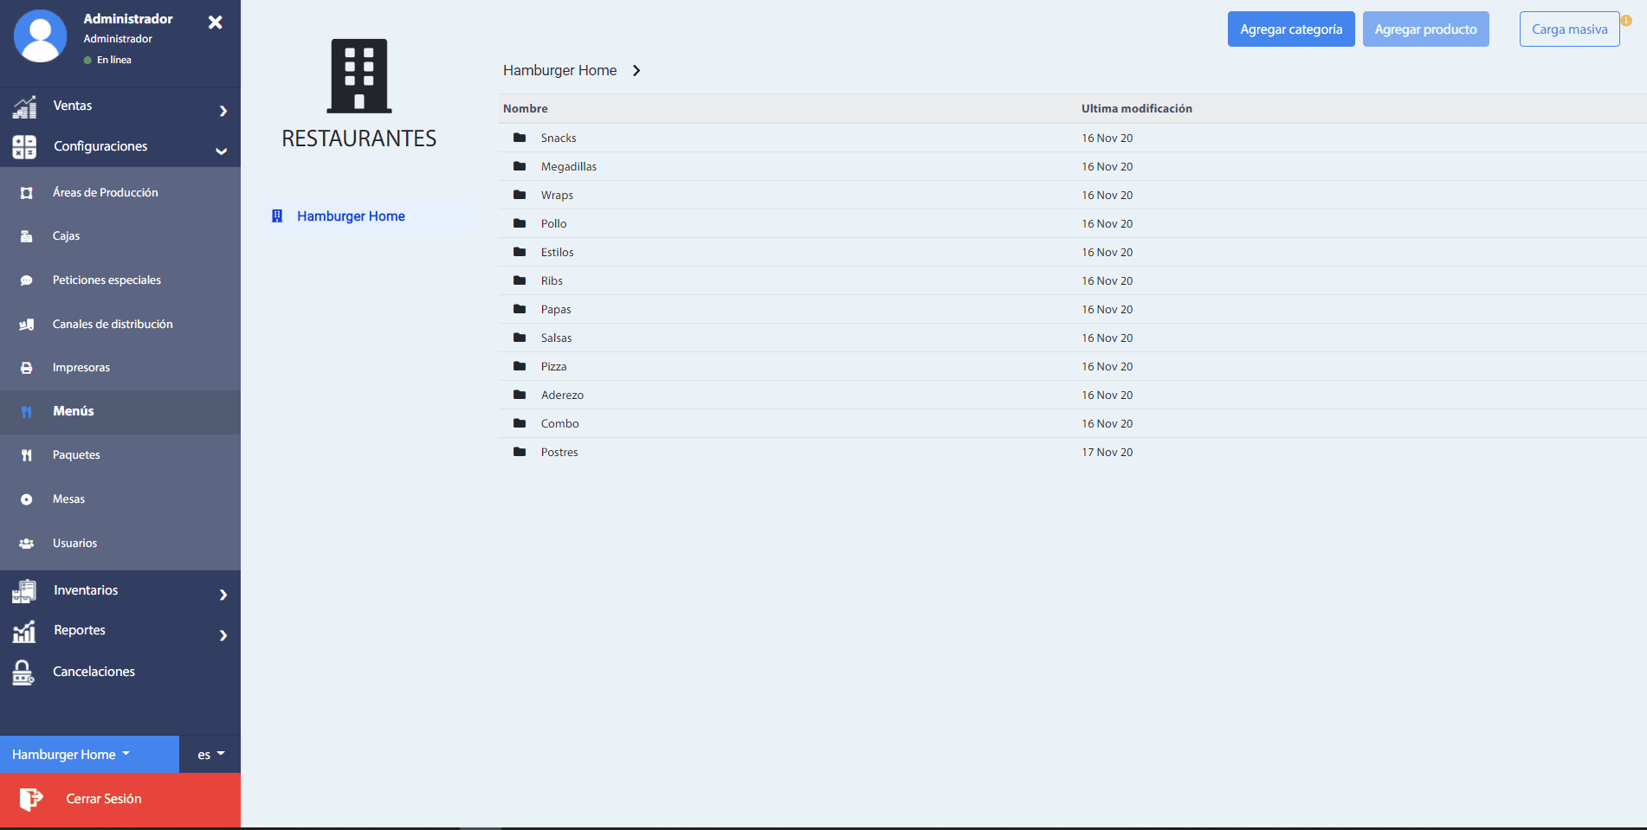Click the Impresoras printer icon
Viewport: 1647px width, 830px height.
pos(27,368)
